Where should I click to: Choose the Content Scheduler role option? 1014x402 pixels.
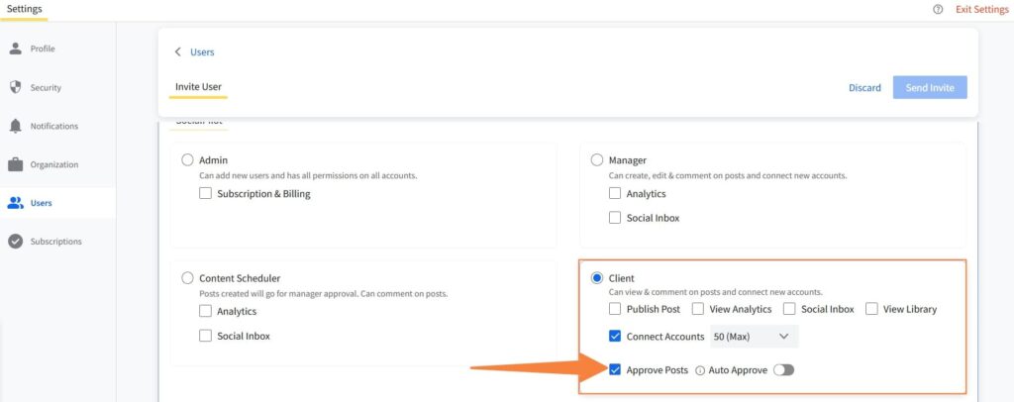(187, 278)
